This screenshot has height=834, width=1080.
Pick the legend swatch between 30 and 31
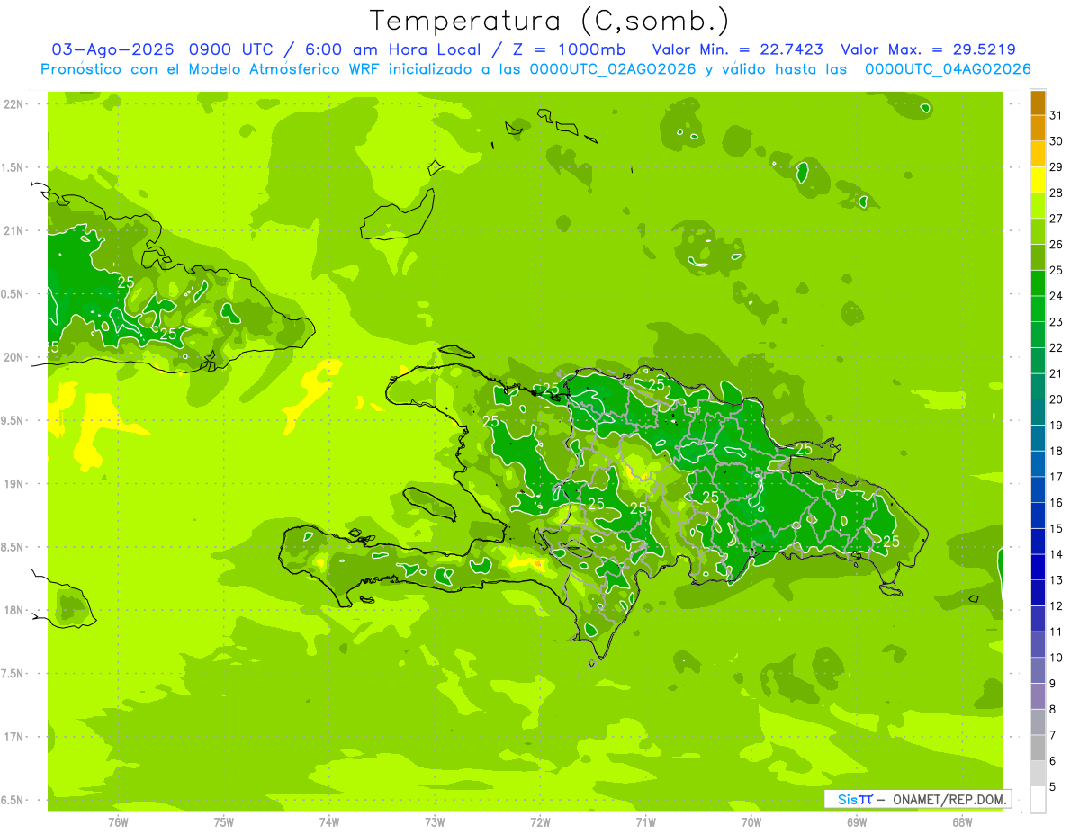coord(1038,129)
